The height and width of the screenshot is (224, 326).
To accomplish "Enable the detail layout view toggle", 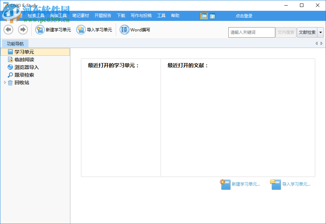I will pyautogui.click(x=212, y=16).
